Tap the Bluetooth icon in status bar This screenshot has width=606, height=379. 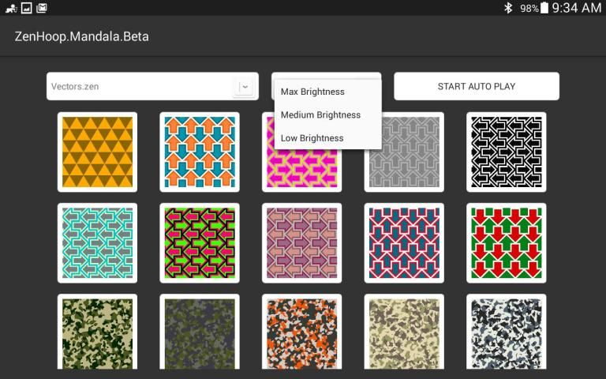tap(508, 8)
